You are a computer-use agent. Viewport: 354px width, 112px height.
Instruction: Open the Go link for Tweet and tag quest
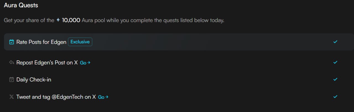click(103, 97)
